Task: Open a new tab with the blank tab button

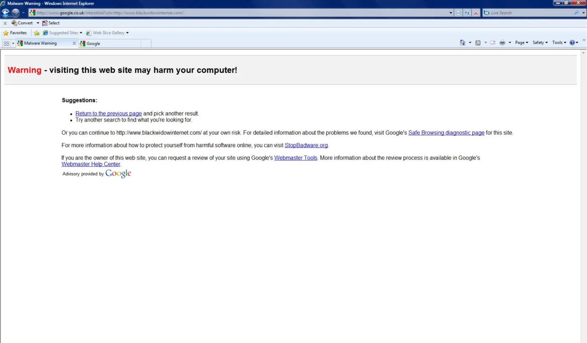Action: pos(146,44)
